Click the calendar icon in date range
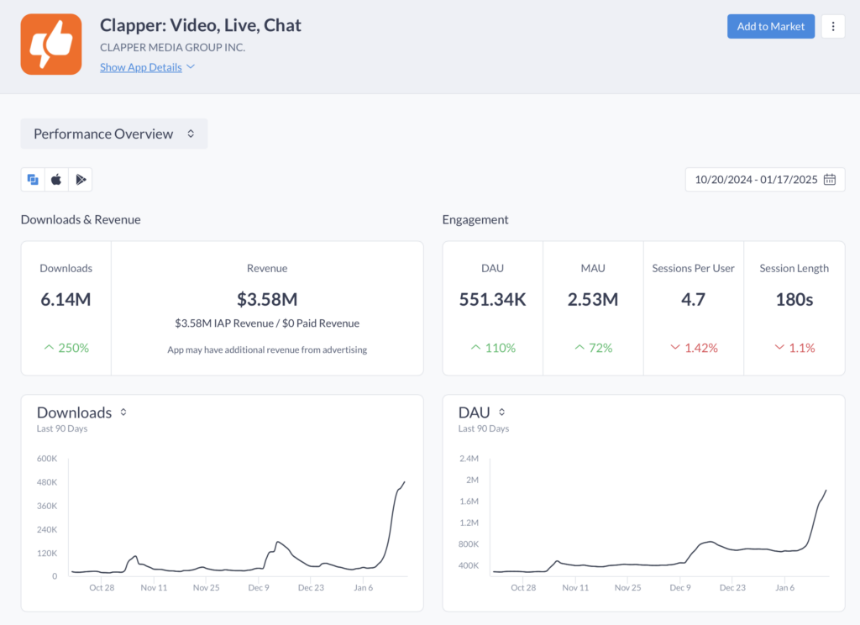 click(x=829, y=180)
